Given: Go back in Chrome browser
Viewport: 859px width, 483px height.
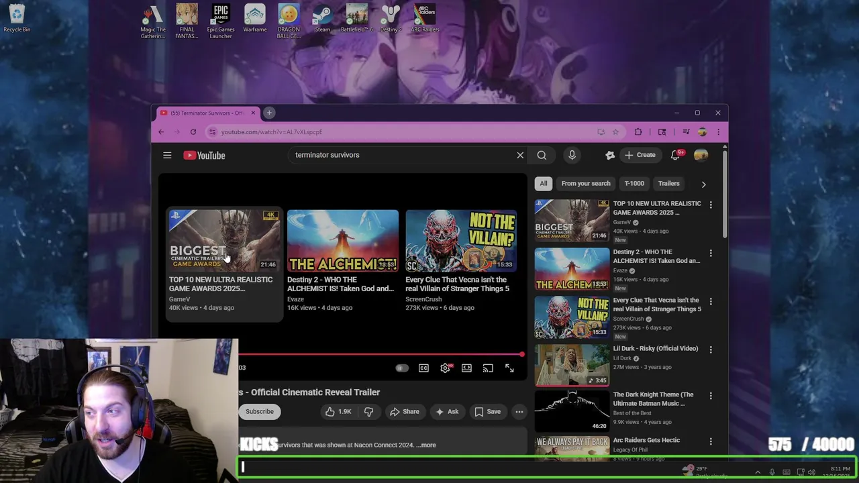Looking at the screenshot, I should pos(161,132).
